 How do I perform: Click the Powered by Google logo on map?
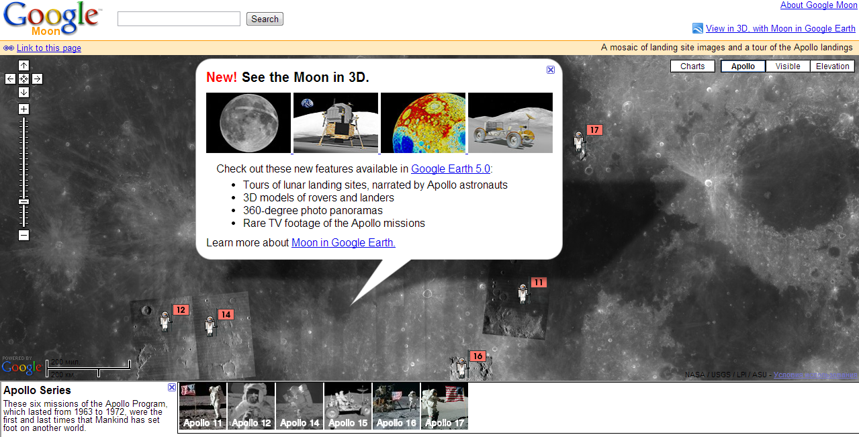tap(21, 365)
